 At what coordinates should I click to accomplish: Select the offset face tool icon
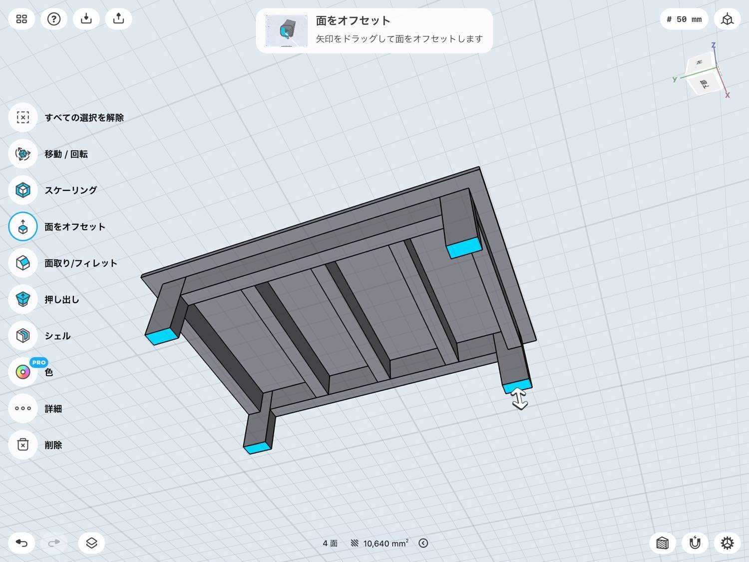pos(23,227)
